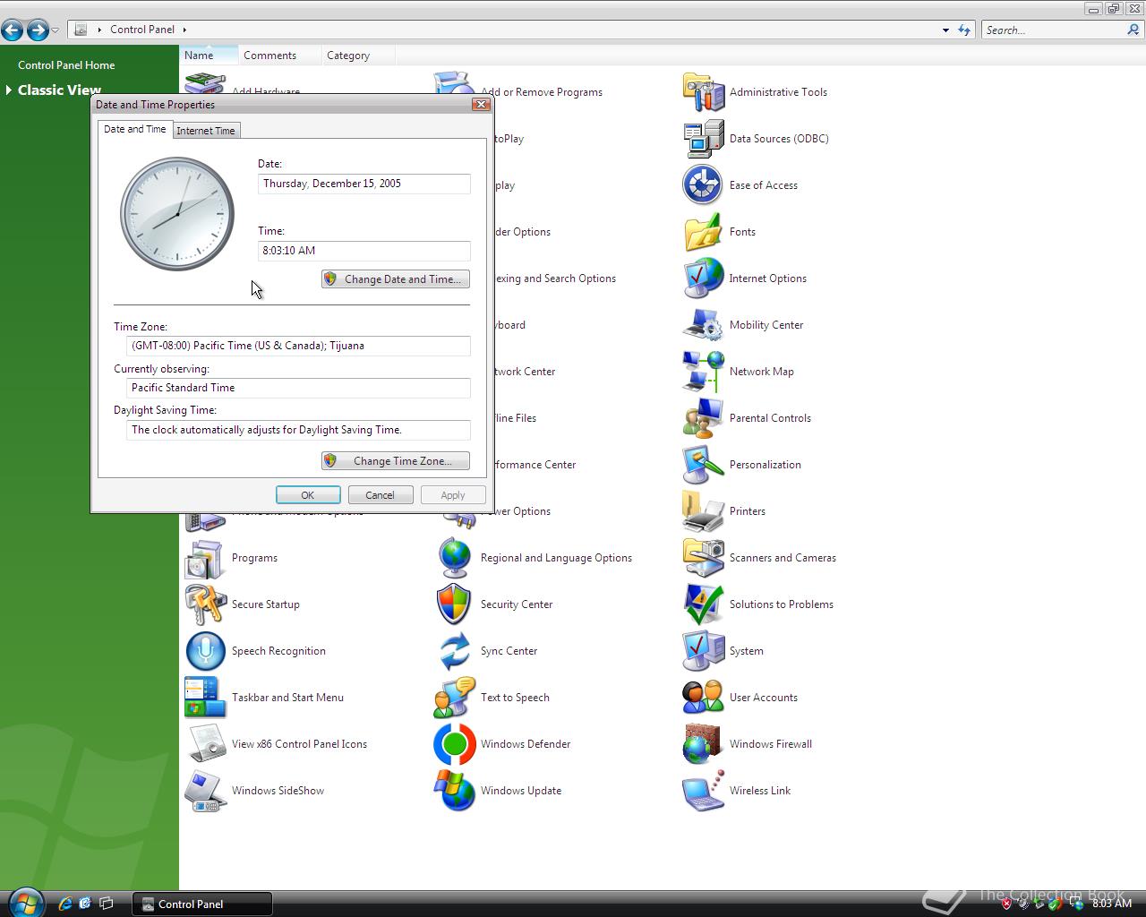Open the Secure Startup keys icon
The width and height of the screenshot is (1146, 917).
205,604
